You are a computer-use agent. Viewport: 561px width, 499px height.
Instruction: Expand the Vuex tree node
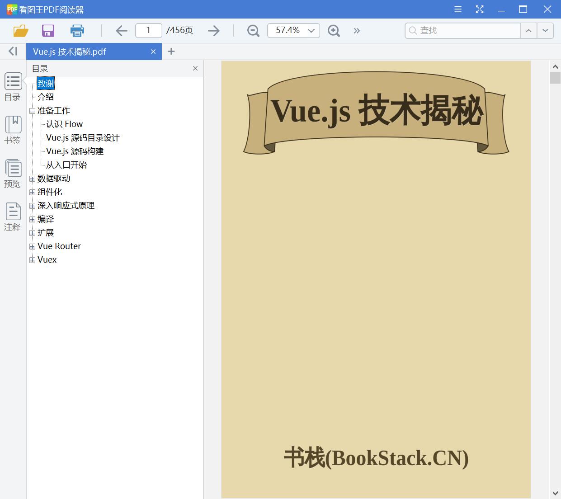(32, 260)
